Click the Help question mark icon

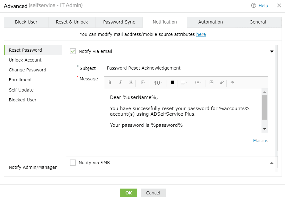[253, 6]
